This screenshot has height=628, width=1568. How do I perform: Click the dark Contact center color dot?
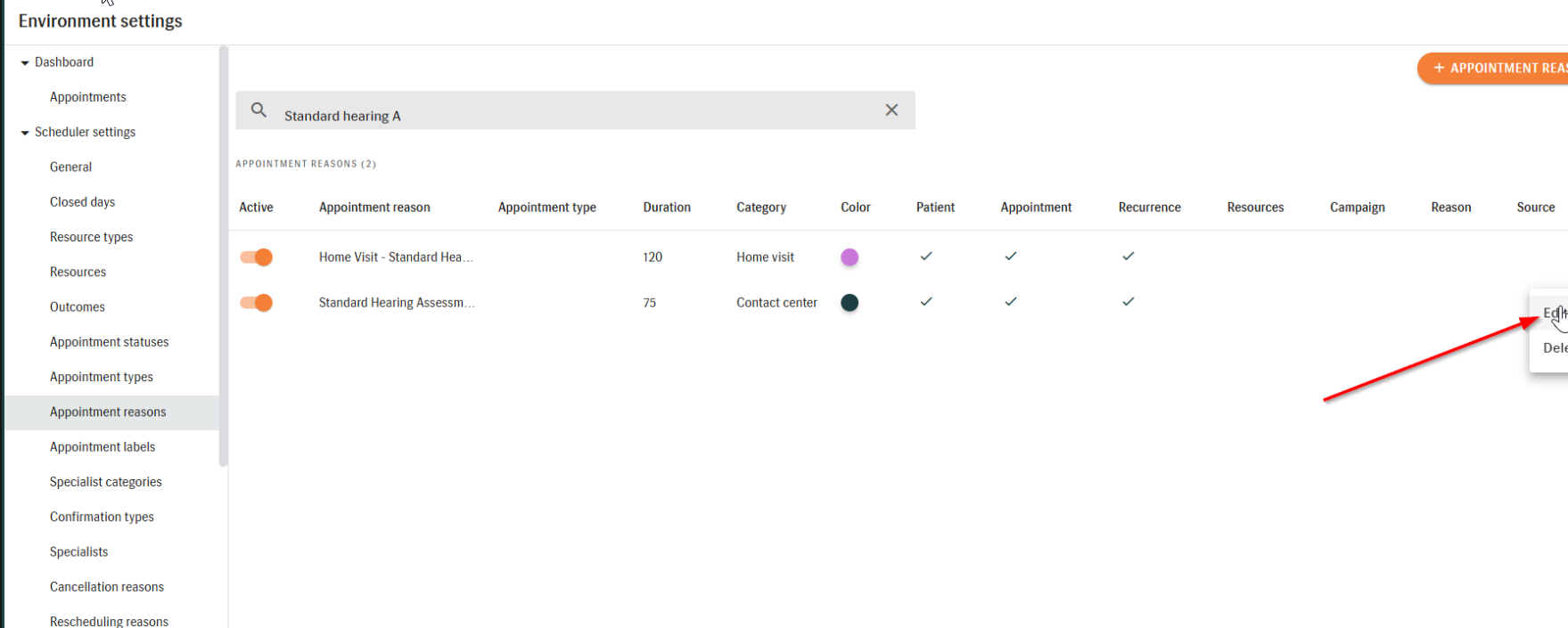pos(850,303)
